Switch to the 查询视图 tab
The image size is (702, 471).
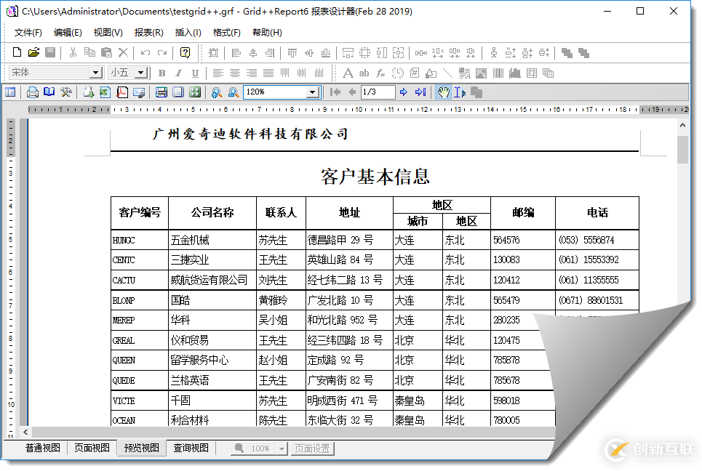pos(190,448)
